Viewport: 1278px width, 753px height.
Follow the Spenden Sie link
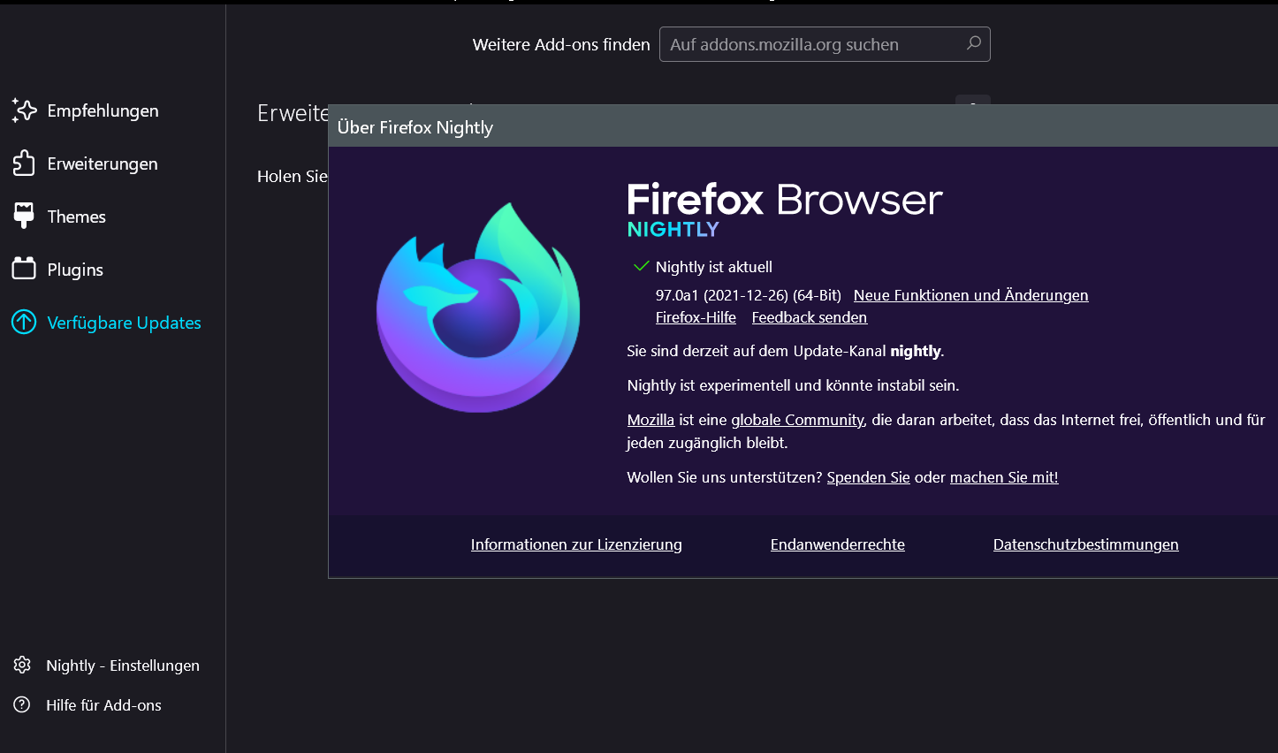868,477
